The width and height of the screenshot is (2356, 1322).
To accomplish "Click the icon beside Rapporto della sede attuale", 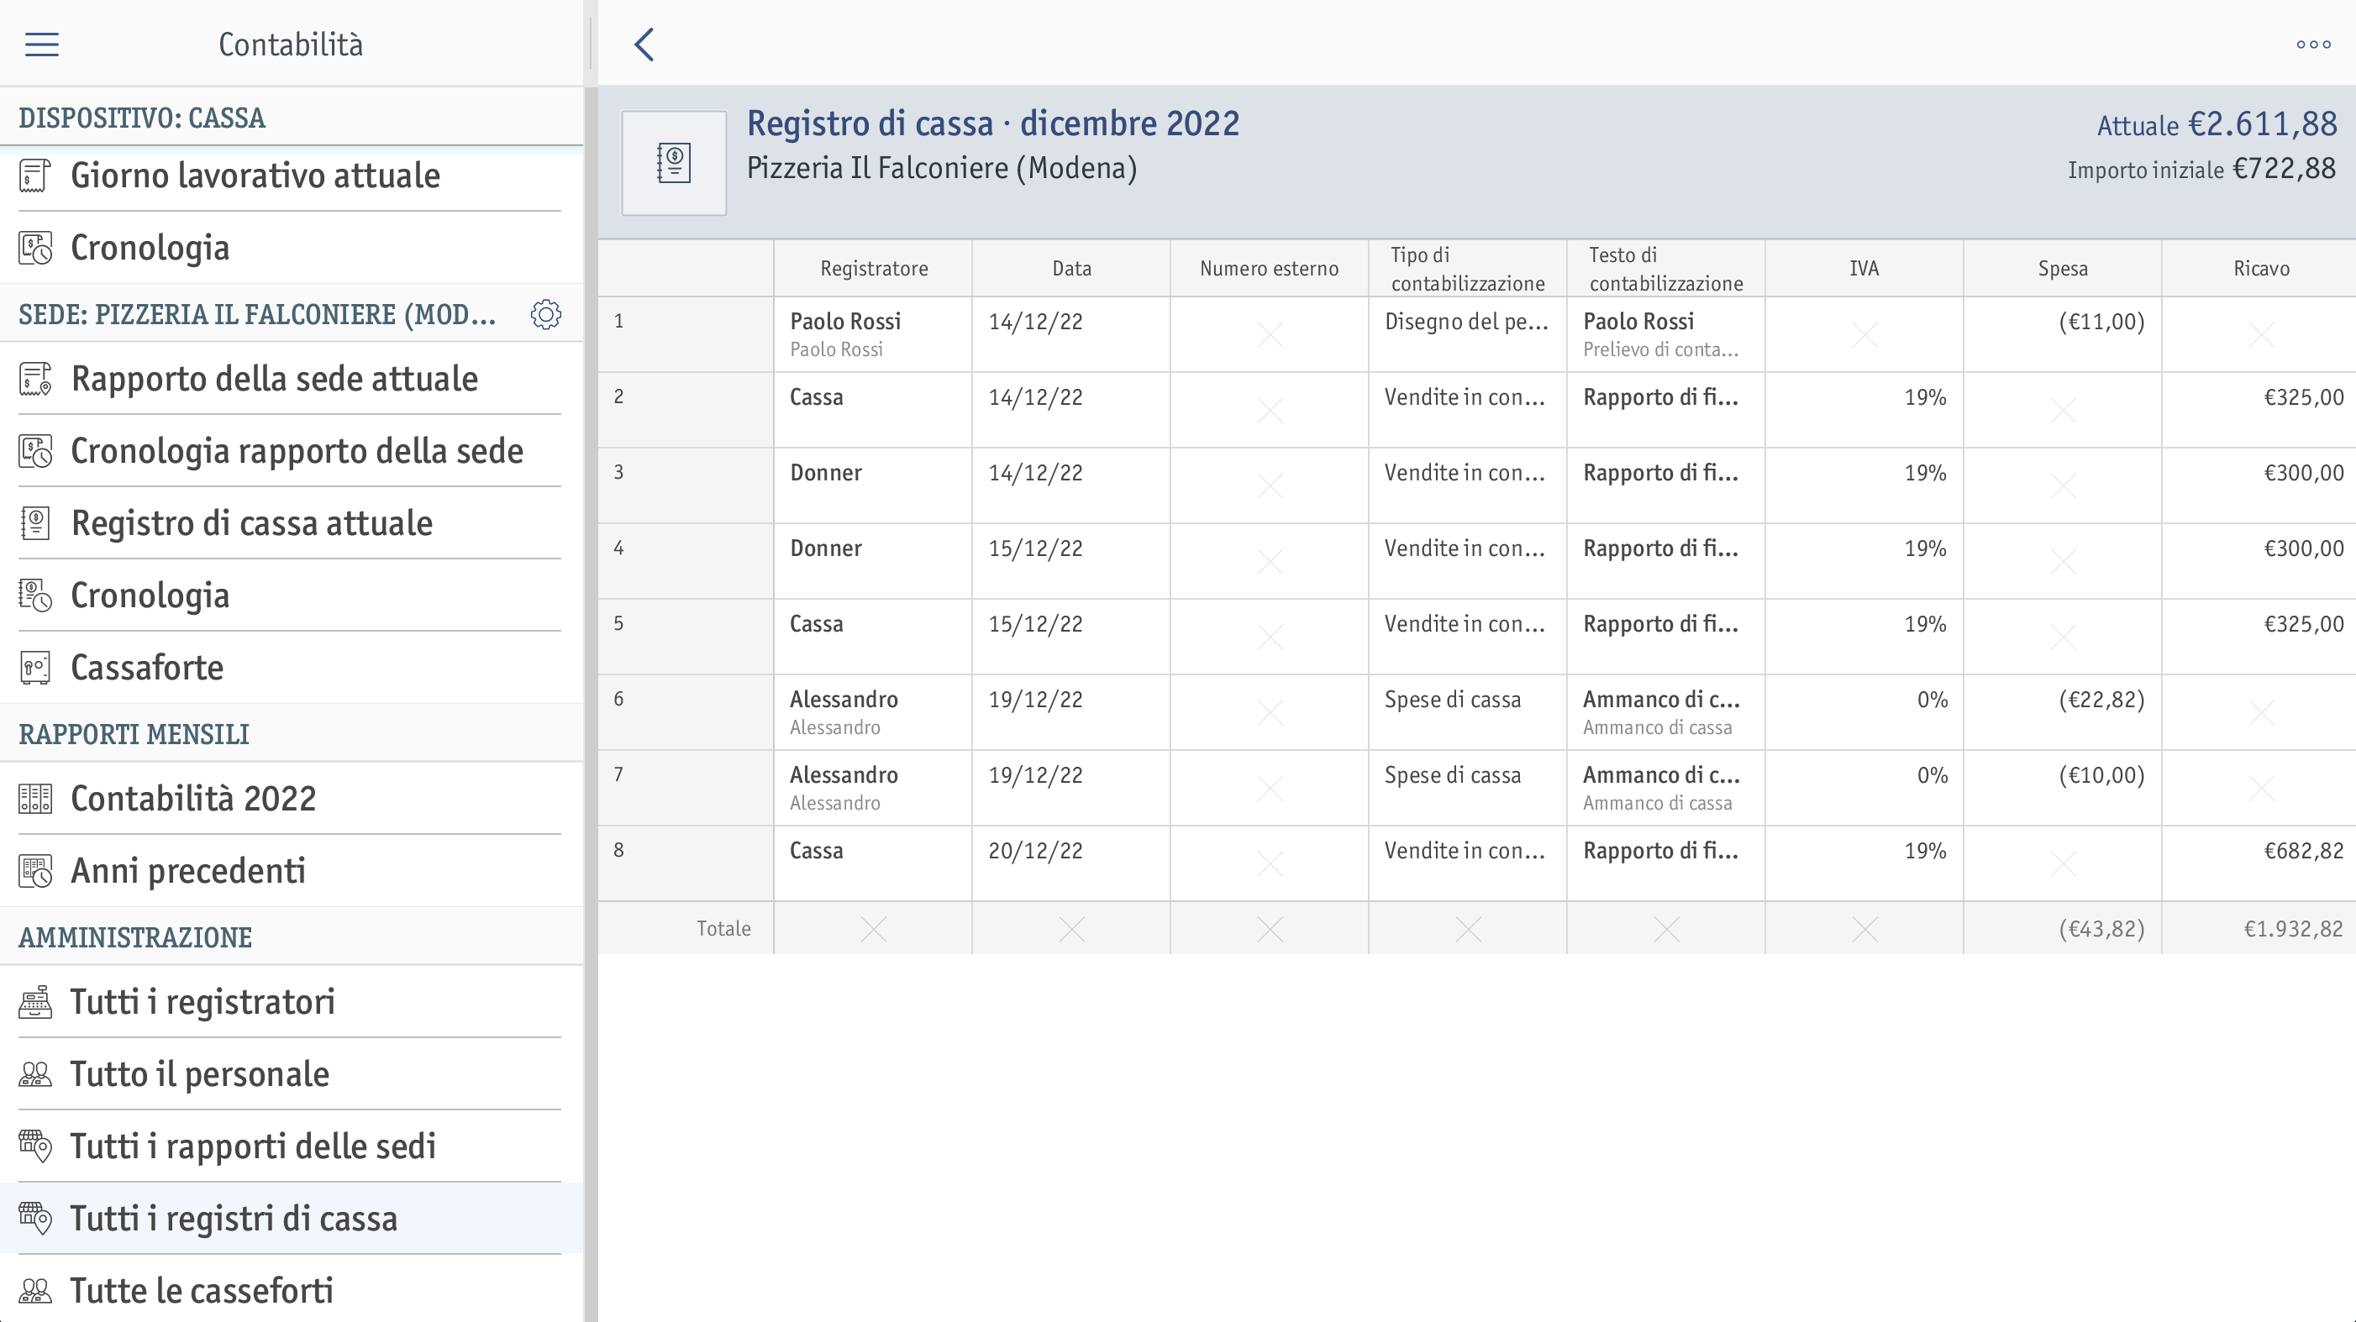I will (x=35, y=379).
